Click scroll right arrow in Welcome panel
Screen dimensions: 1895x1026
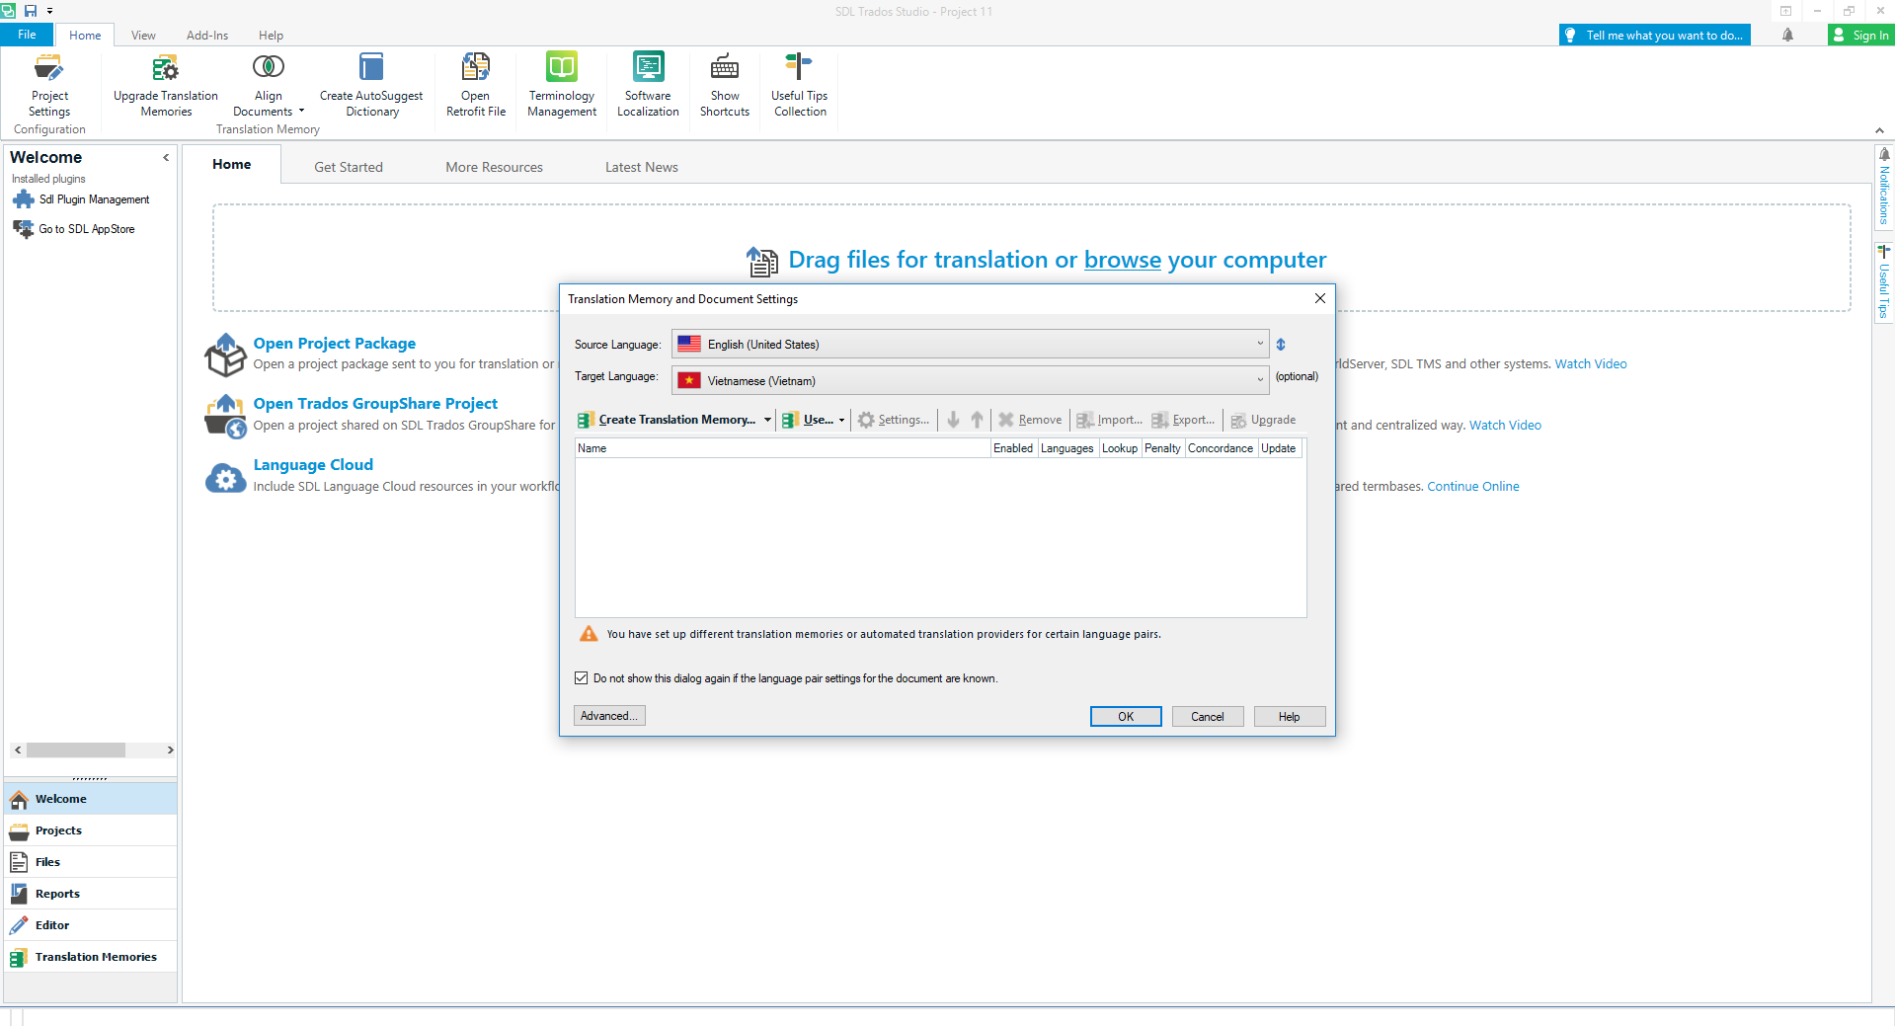[170, 750]
